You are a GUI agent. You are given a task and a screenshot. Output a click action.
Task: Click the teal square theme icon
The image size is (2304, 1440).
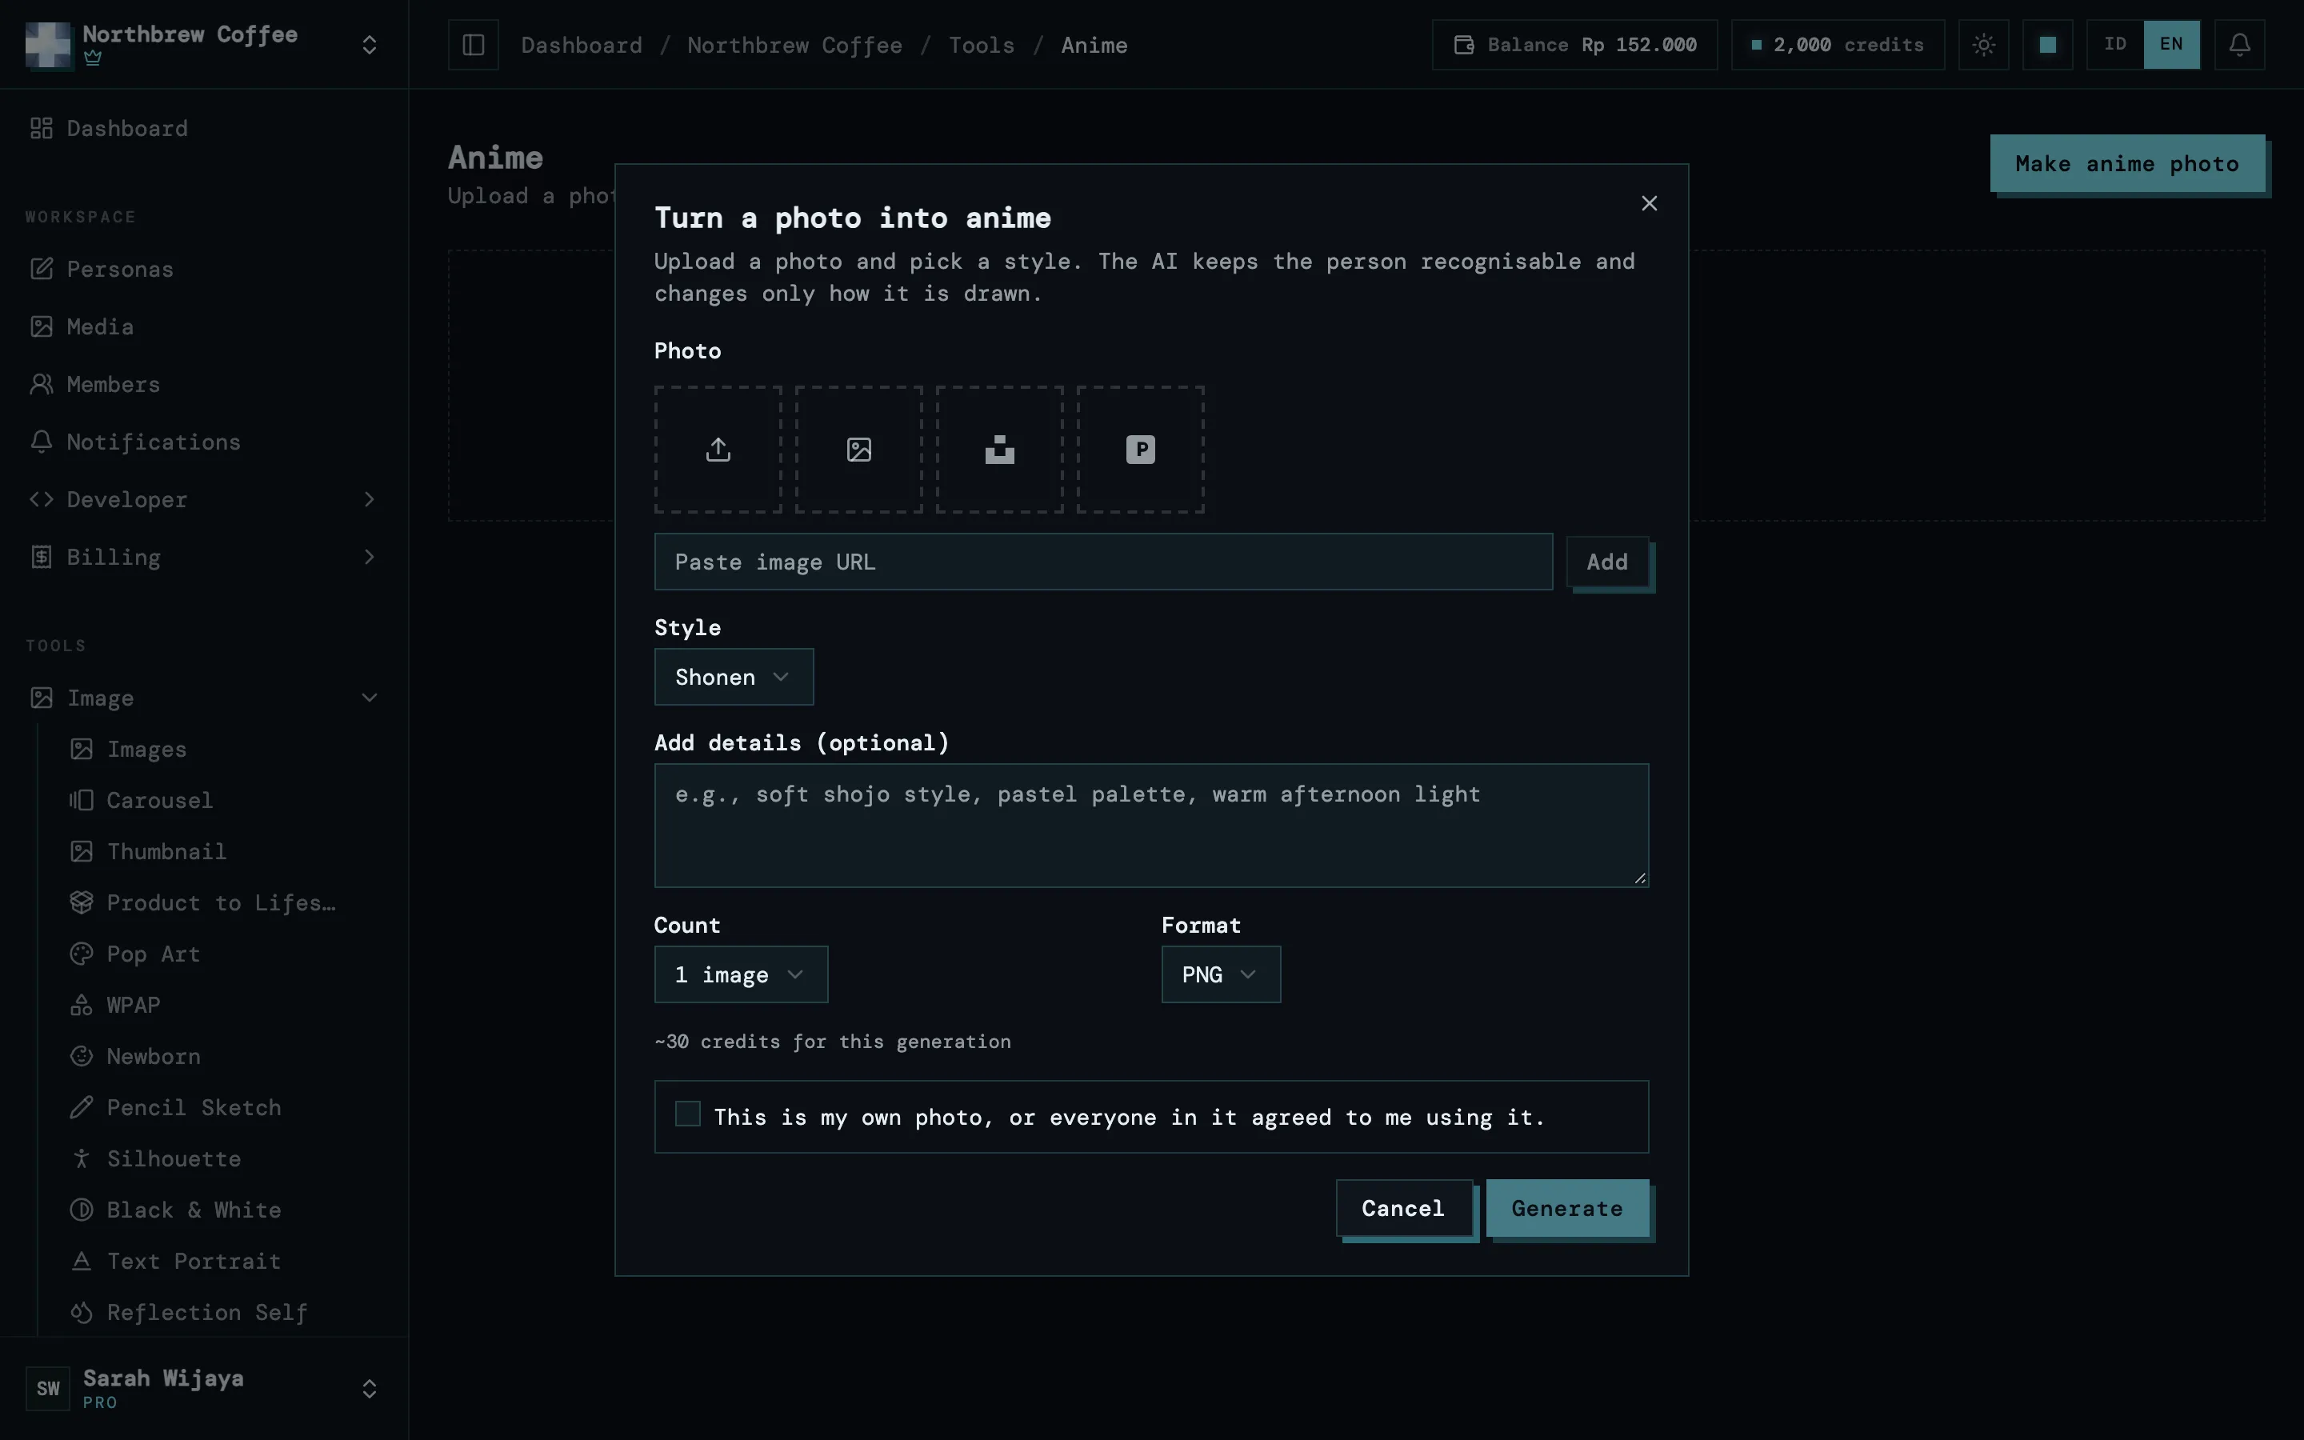(2048, 45)
